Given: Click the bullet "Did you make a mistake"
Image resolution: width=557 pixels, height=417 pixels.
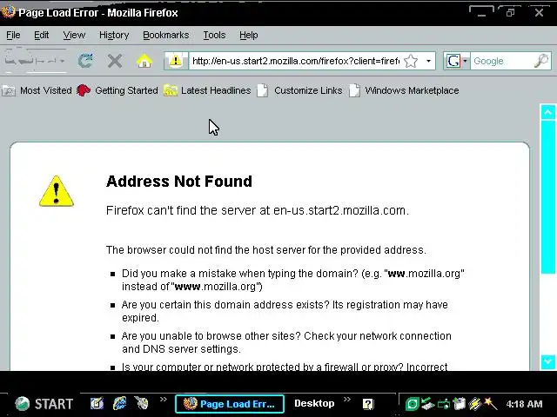Looking at the screenshot, I should (x=292, y=280).
